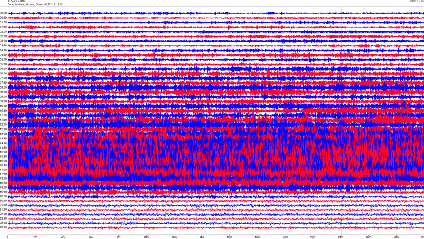This screenshot has width=424, height=239.
Task: Select the 23:30 trace time label
Action: pyautogui.click(x=3, y=227)
